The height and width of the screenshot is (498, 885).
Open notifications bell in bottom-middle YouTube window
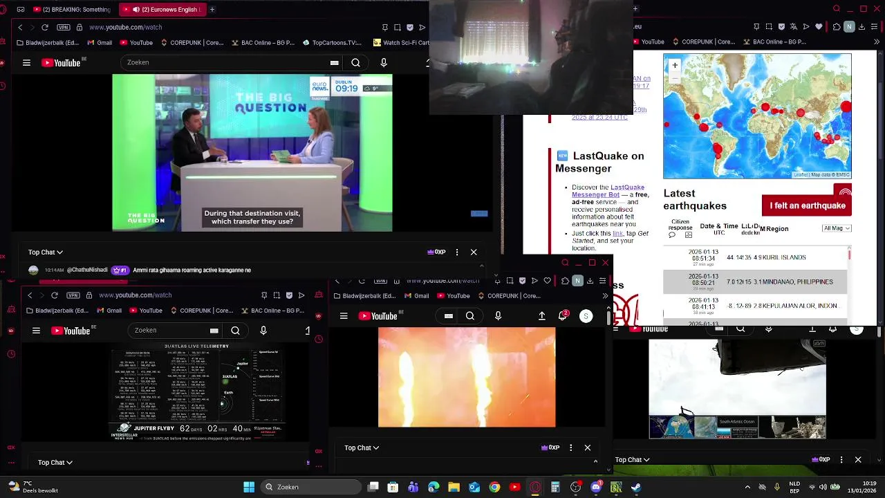(x=563, y=316)
